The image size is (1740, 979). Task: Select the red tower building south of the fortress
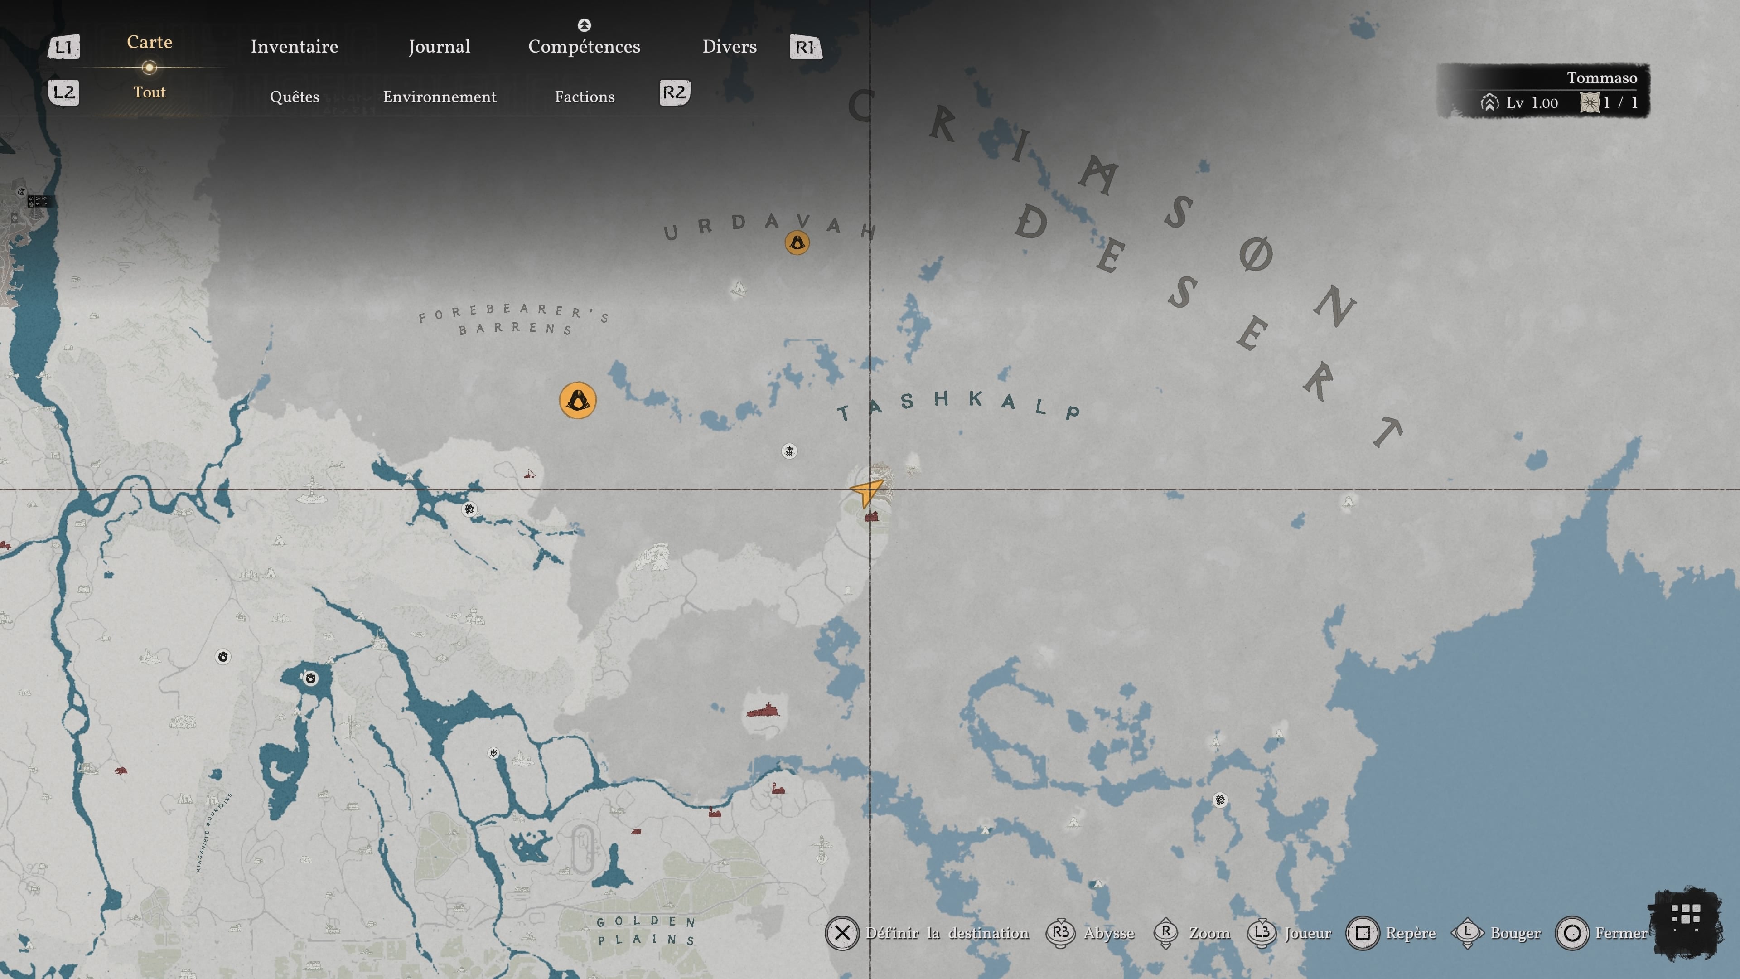point(778,788)
